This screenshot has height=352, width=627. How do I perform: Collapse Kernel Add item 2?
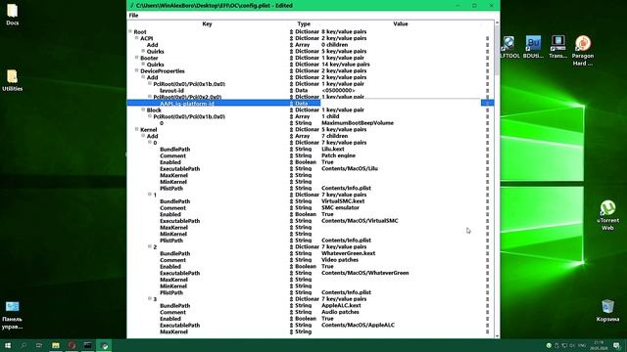(150, 246)
